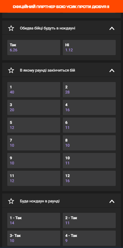Select 'Ні' at odds 1.12

89,48
